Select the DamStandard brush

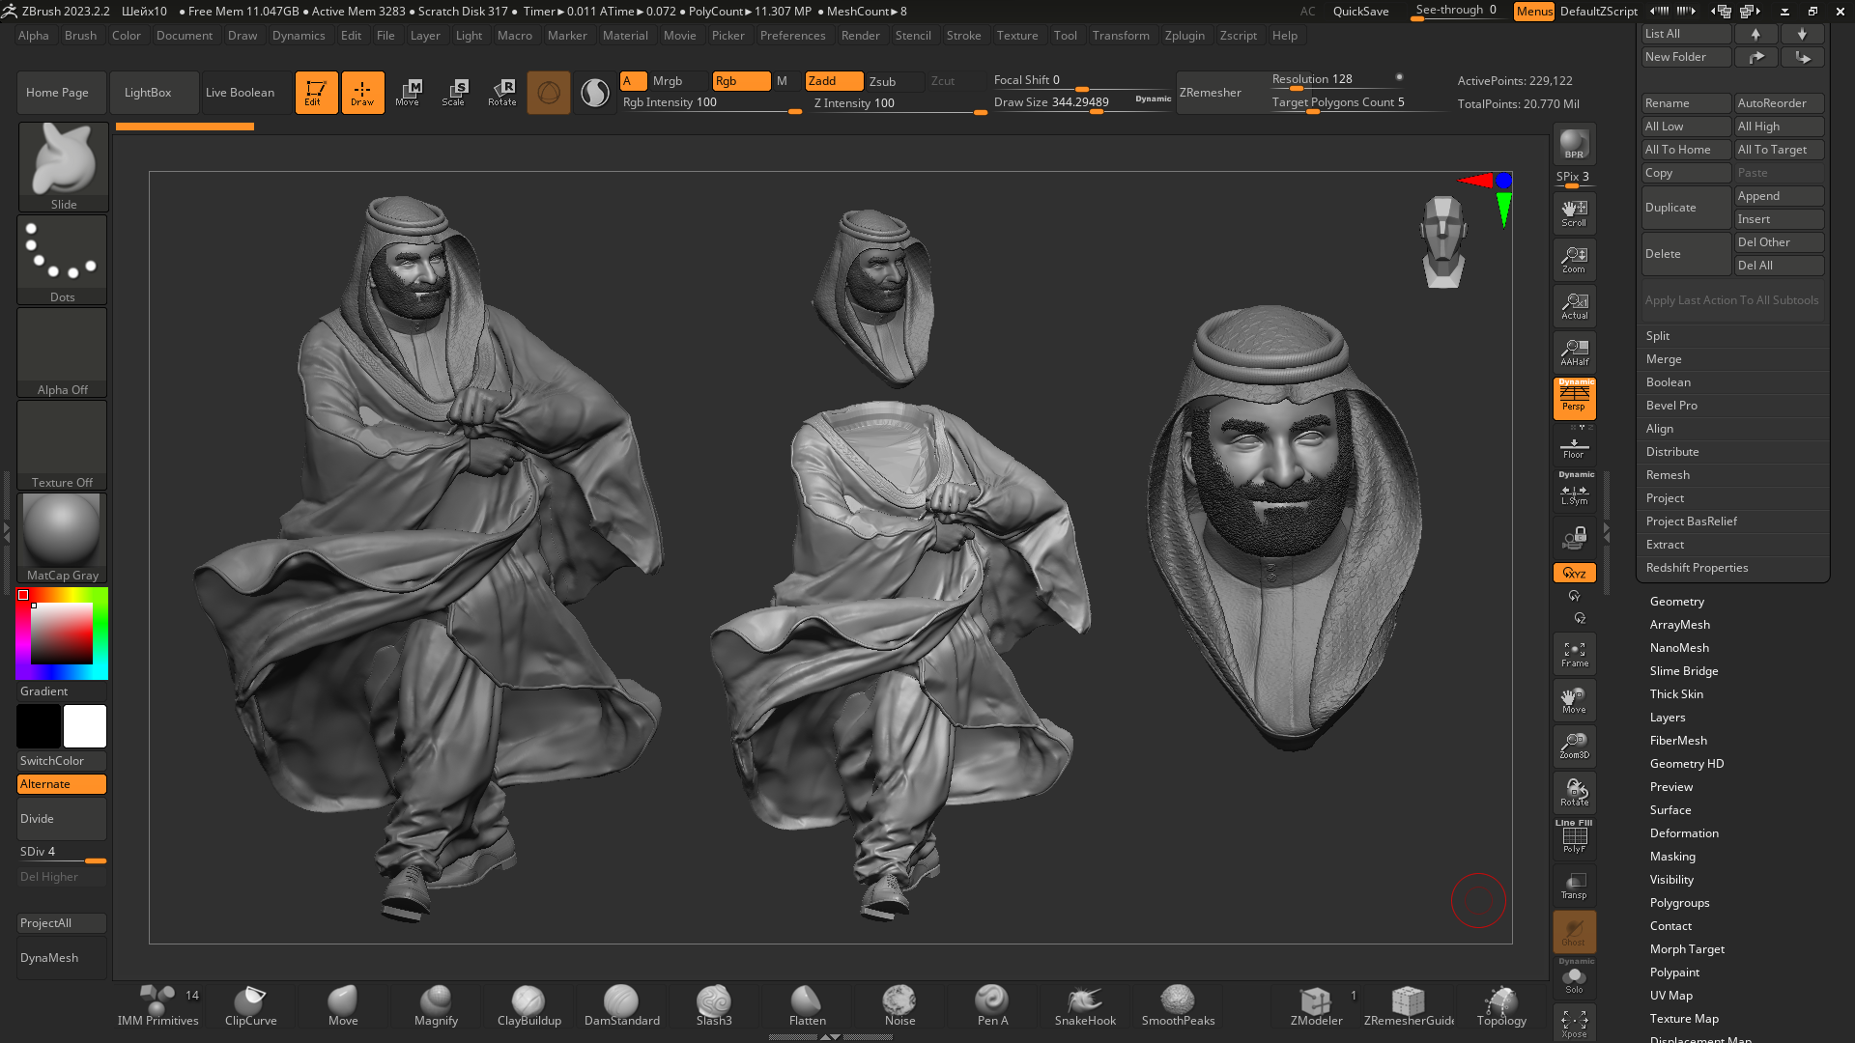click(x=621, y=1005)
